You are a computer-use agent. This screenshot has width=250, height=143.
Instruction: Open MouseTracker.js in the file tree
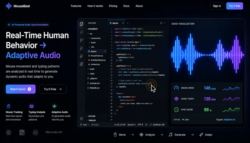(96, 56)
